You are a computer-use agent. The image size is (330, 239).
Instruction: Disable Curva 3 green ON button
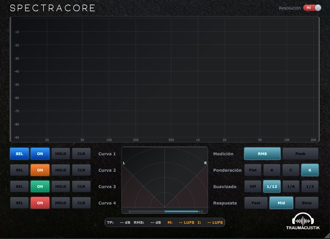(40, 186)
